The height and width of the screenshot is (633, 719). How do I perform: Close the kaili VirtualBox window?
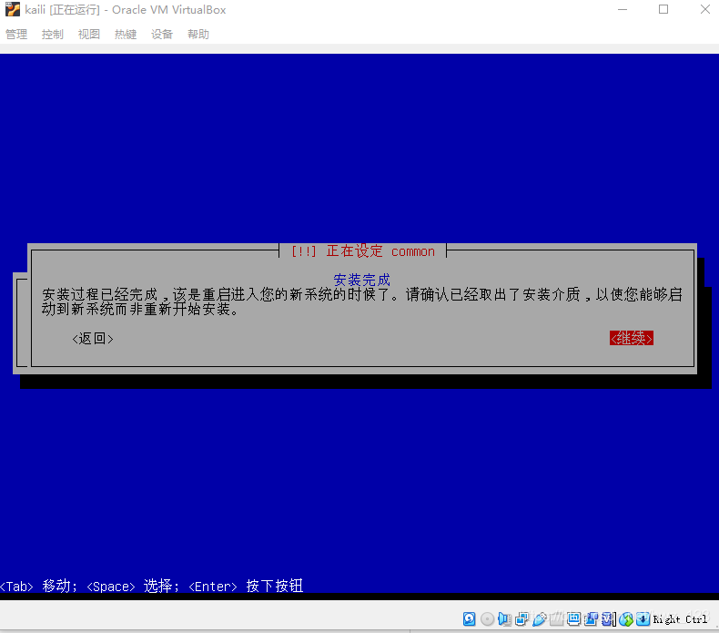click(x=705, y=10)
